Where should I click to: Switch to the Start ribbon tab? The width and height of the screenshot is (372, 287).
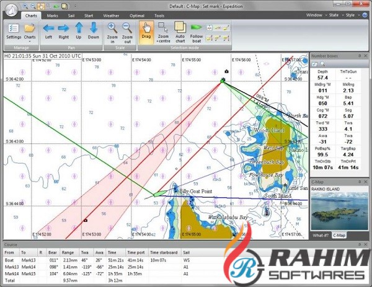click(x=89, y=15)
